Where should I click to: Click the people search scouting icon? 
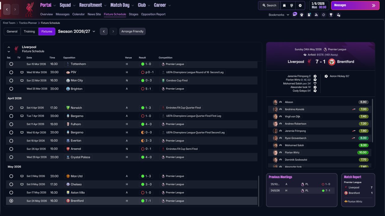point(316,15)
